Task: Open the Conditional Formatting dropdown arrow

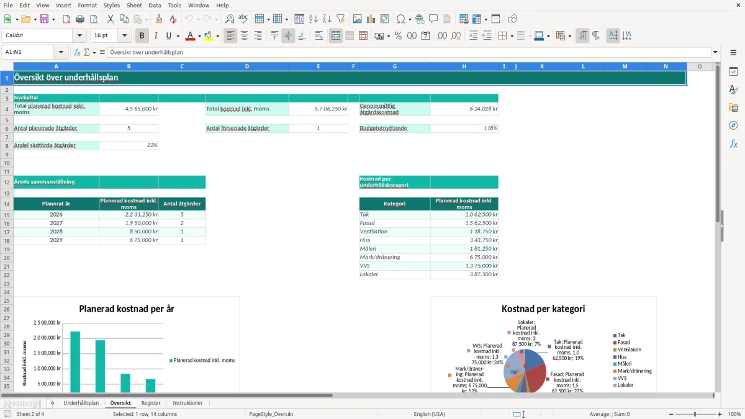Action: pos(569,36)
